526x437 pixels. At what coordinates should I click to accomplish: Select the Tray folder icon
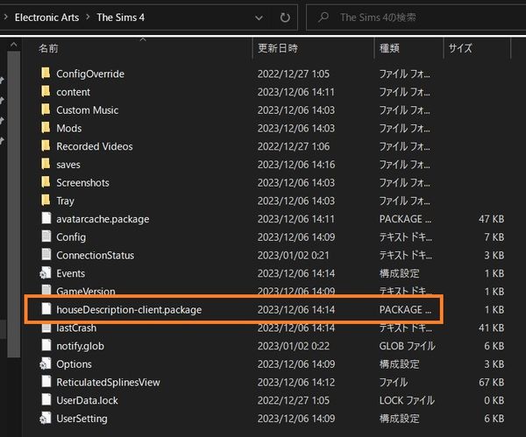(46, 200)
